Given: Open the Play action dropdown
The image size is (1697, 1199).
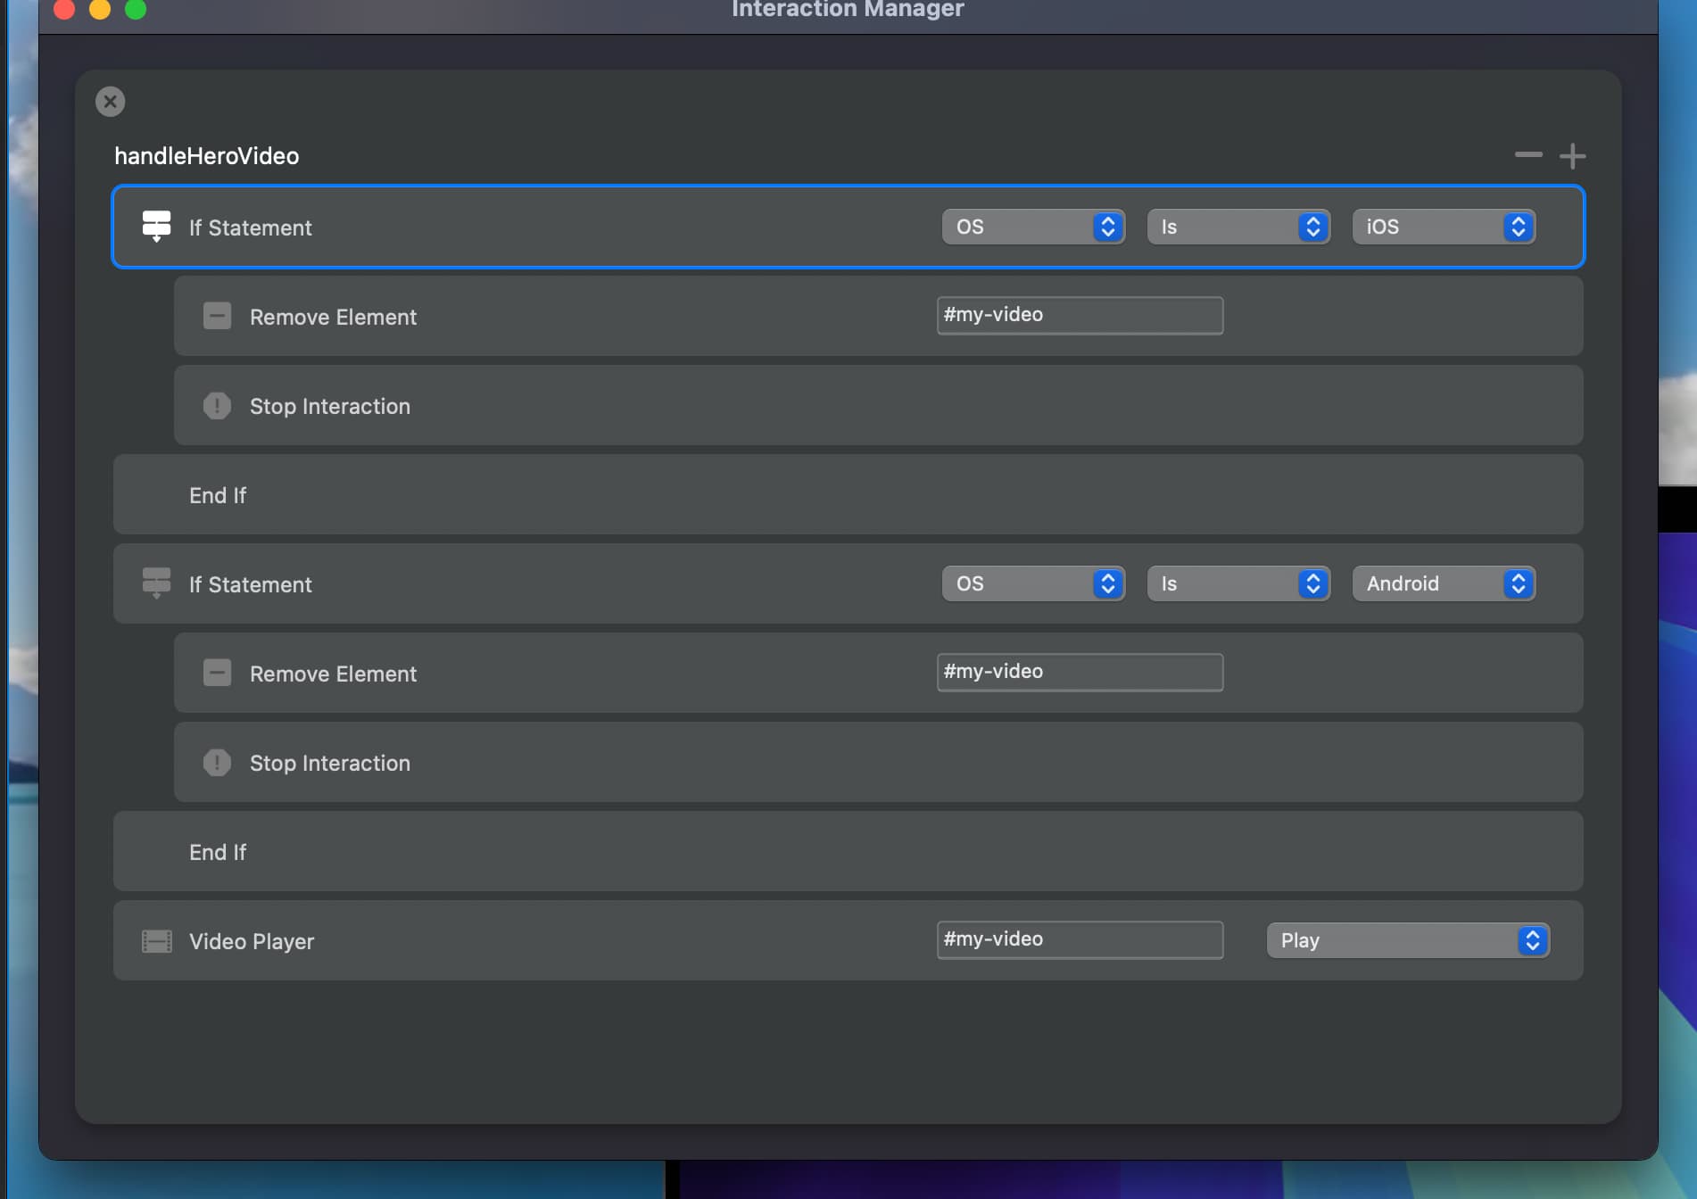Looking at the screenshot, I should 1407,940.
